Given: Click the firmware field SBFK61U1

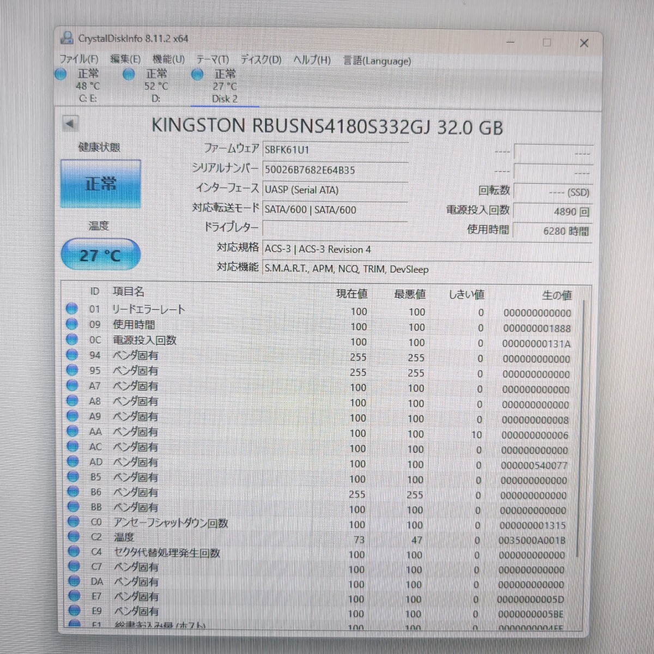Looking at the screenshot, I should pos(335,149).
